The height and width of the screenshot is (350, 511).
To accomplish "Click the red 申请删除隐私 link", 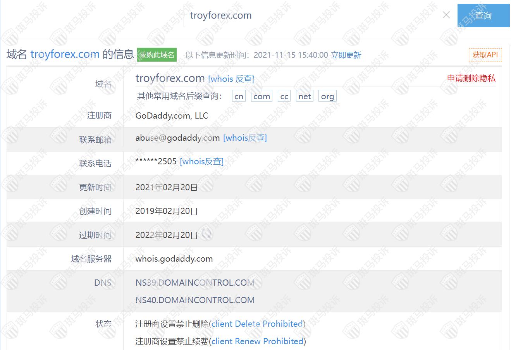I will [x=471, y=78].
